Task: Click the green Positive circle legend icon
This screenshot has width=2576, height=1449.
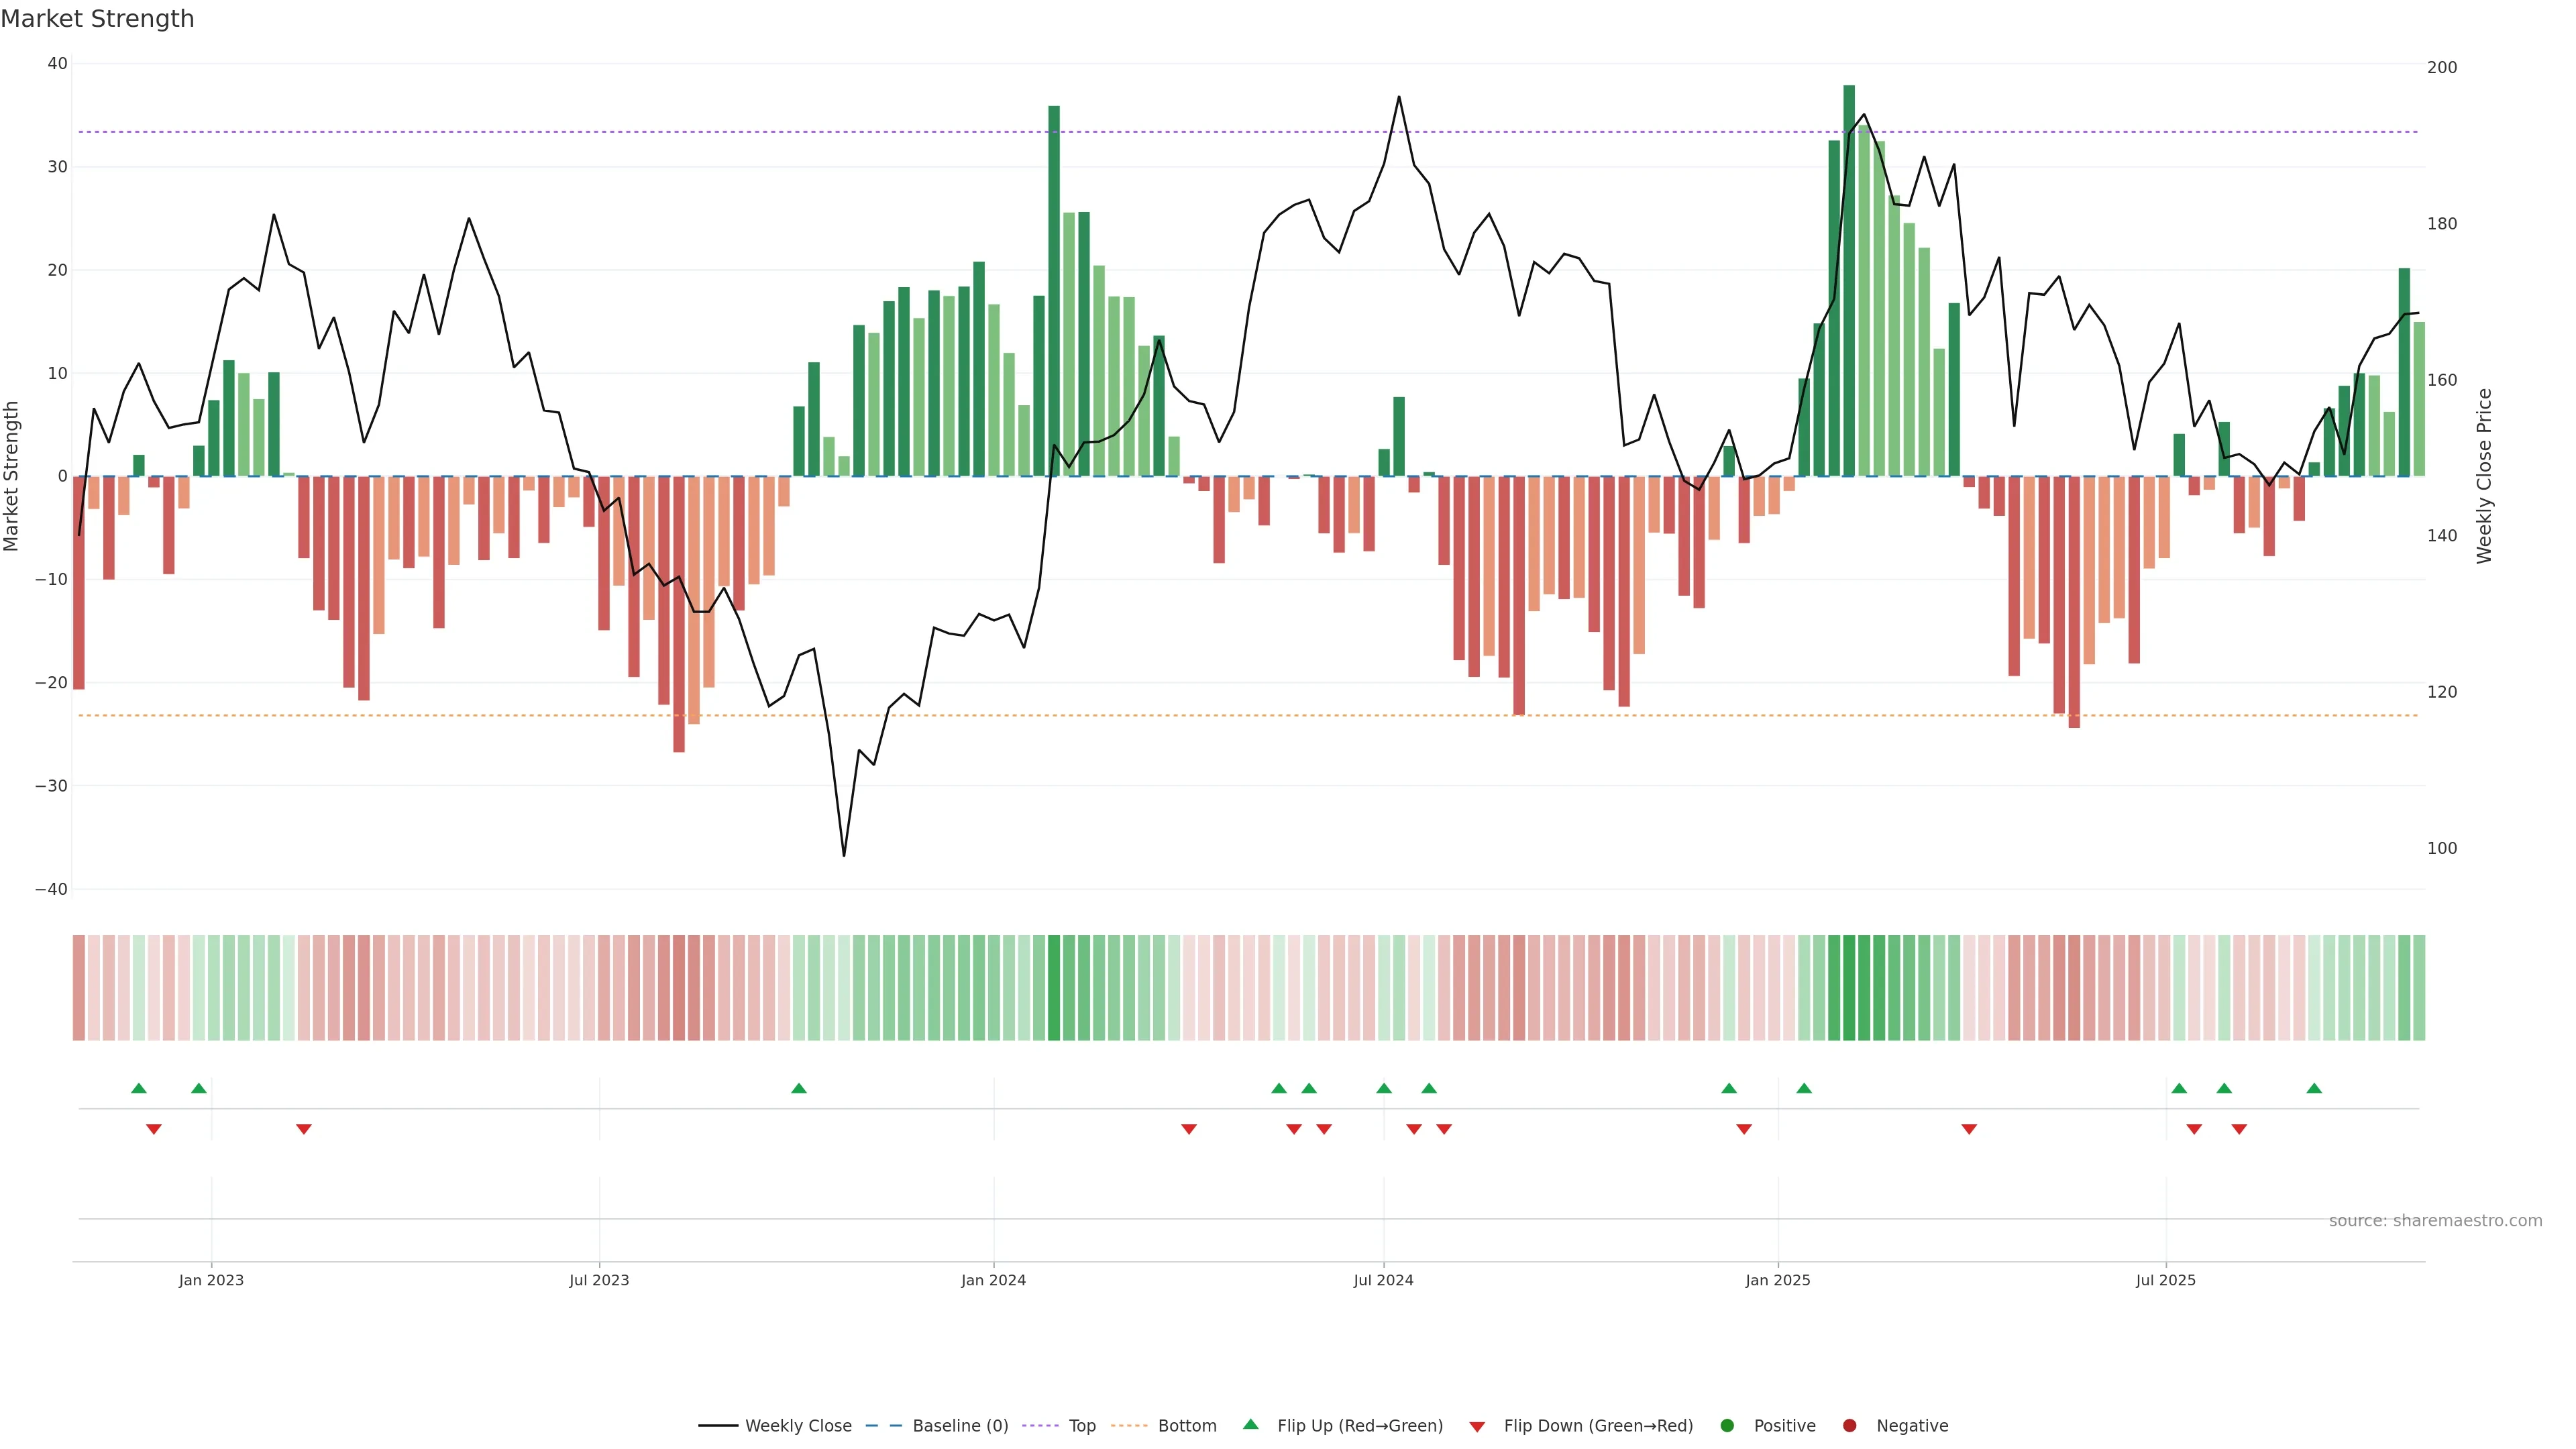Action: [1727, 1425]
